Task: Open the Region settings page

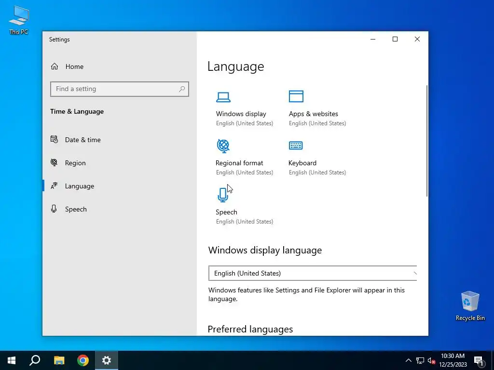Action: 75,163
